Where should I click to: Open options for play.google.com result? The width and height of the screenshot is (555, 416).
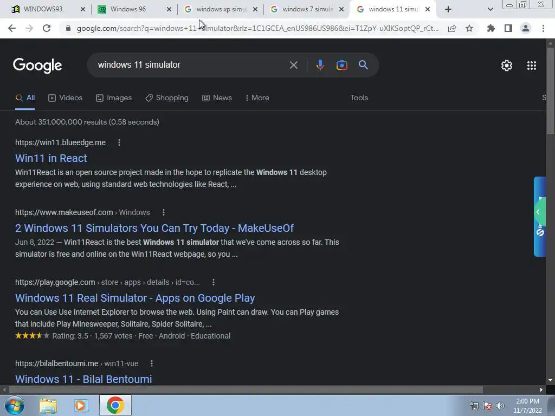pos(214,282)
